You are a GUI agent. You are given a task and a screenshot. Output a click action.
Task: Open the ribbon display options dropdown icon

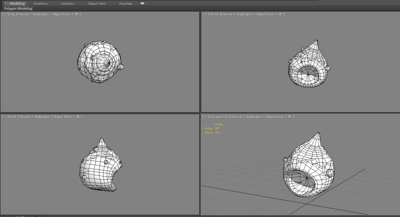click(x=143, y=3)
